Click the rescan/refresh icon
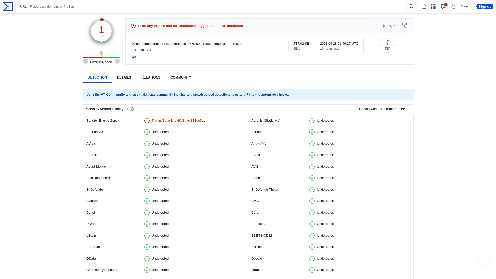The height and width of the screenshot is (279, 496). tap(393, 26)
